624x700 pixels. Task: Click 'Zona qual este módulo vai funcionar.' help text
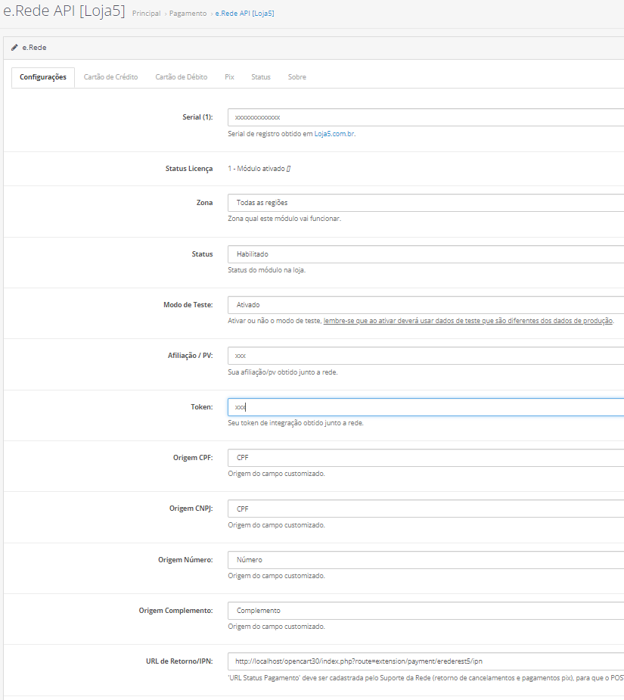coord(284,219)
